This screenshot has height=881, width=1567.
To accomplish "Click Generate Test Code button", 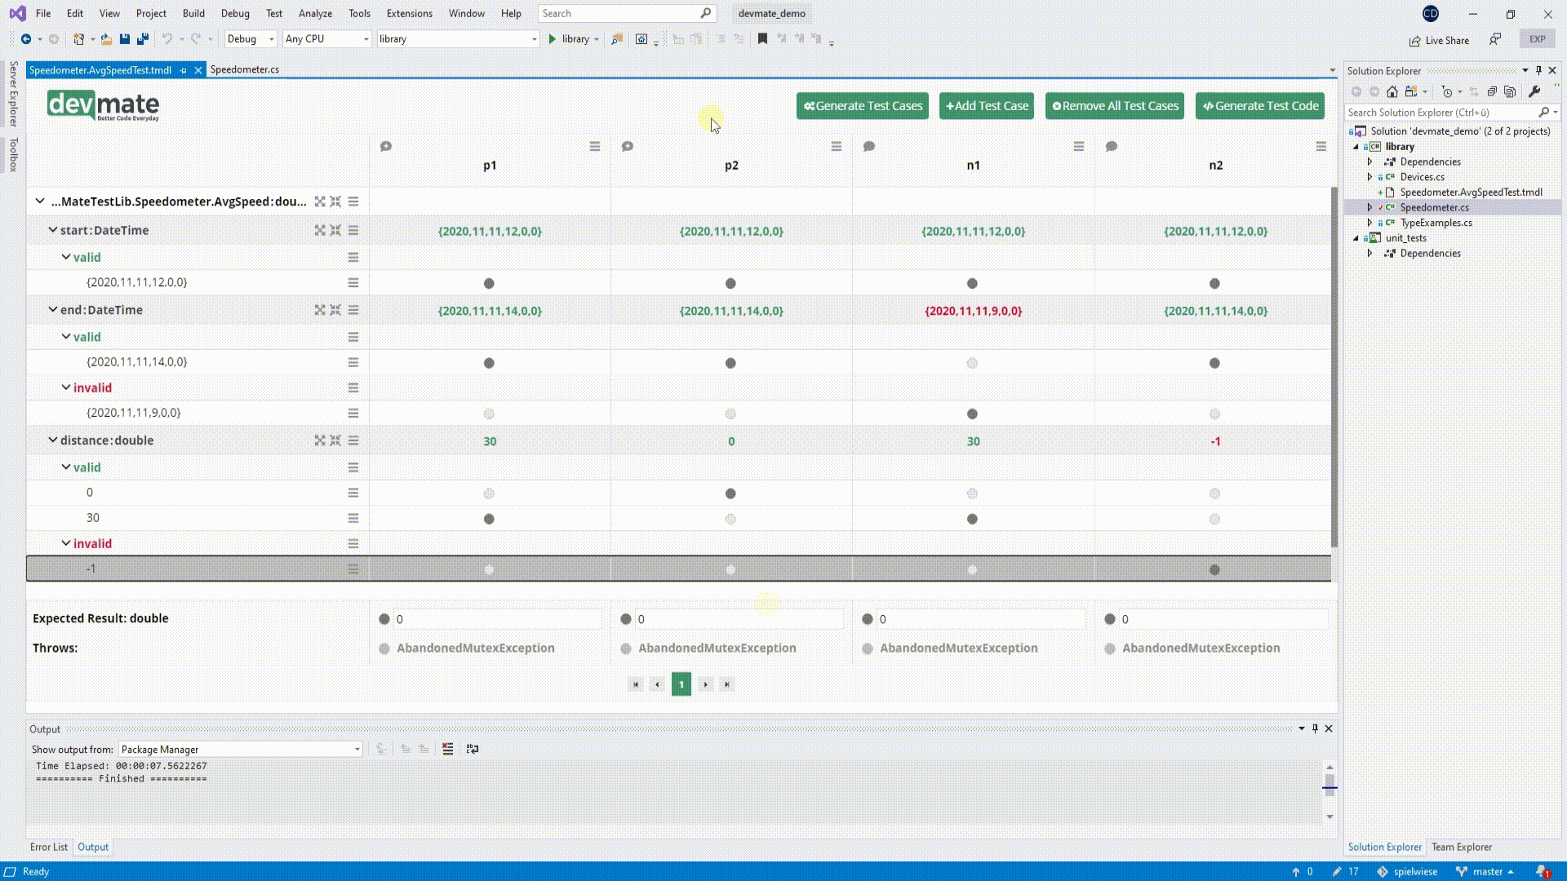I will click(1259, 106).
